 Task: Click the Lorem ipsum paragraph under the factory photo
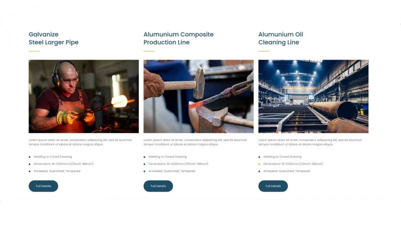(310, 142)
